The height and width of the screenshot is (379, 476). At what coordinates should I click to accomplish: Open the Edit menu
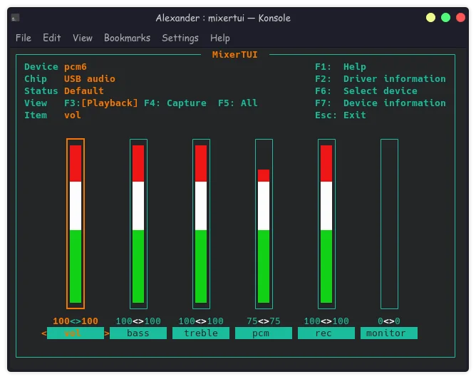(51, 38)
